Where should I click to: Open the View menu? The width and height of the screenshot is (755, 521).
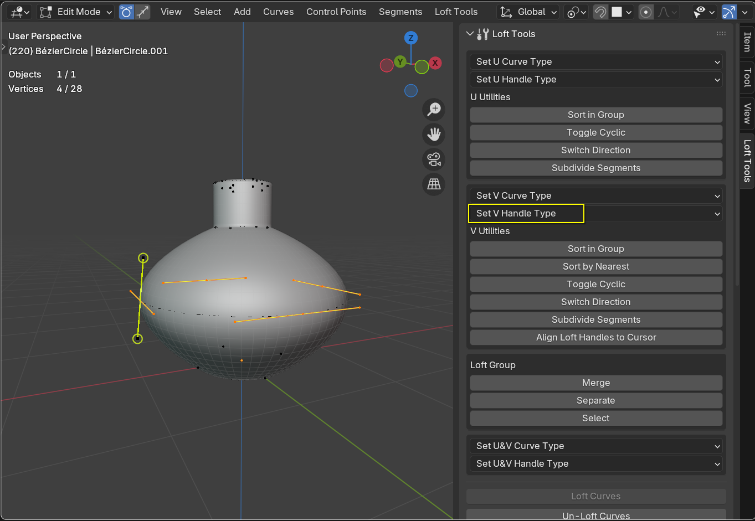[x=171, y=12]
